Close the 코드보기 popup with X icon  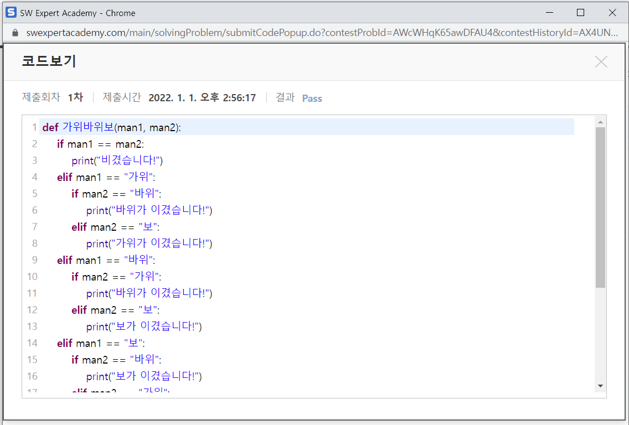pyautogui.click(x=601, y=62)
